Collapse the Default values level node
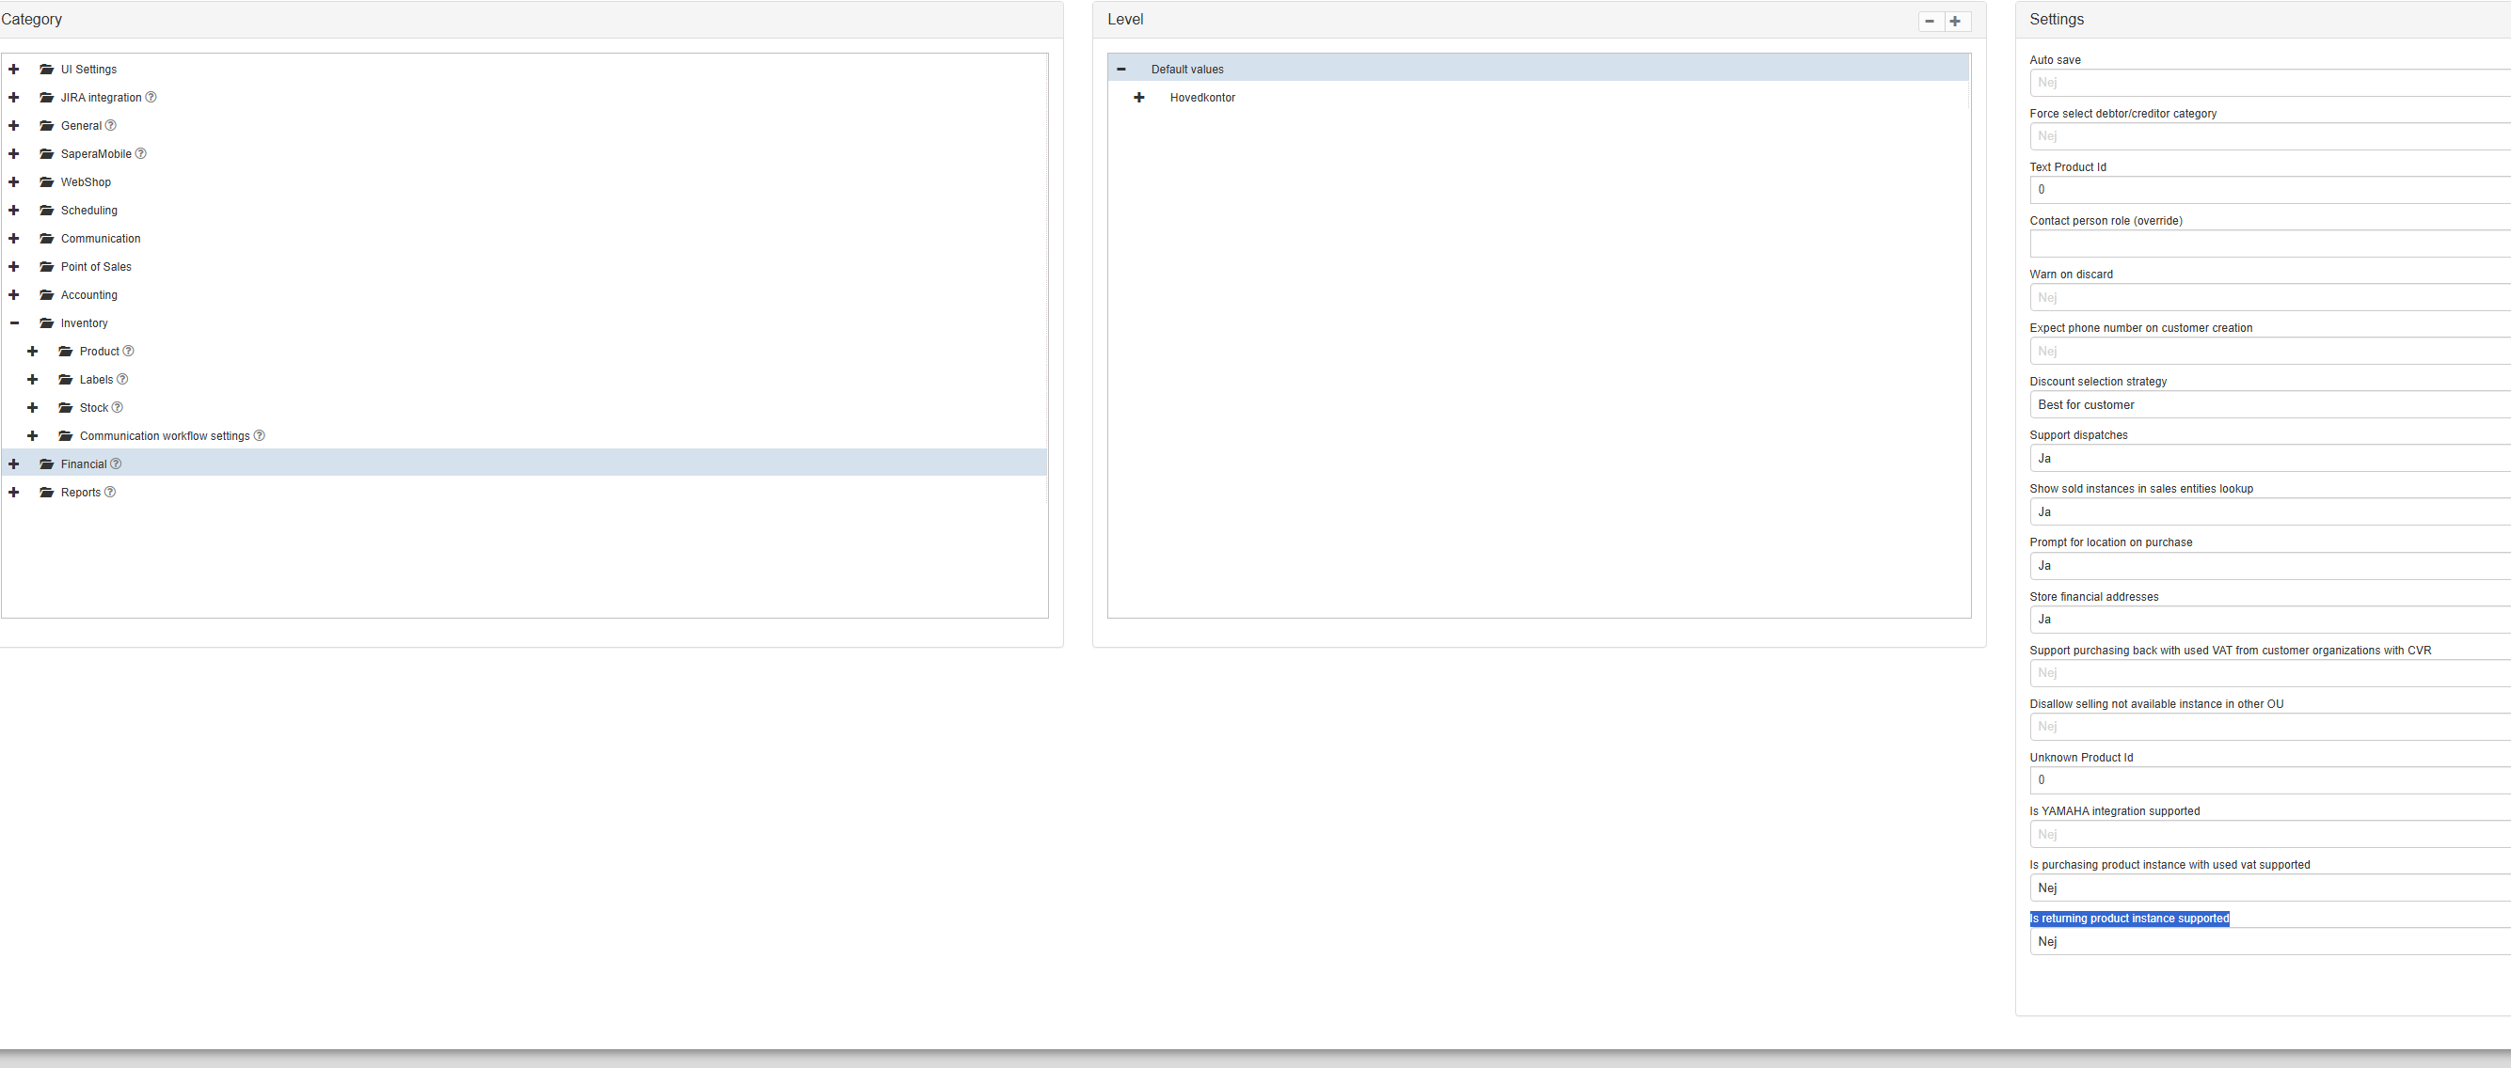 tap(1121, 70)
